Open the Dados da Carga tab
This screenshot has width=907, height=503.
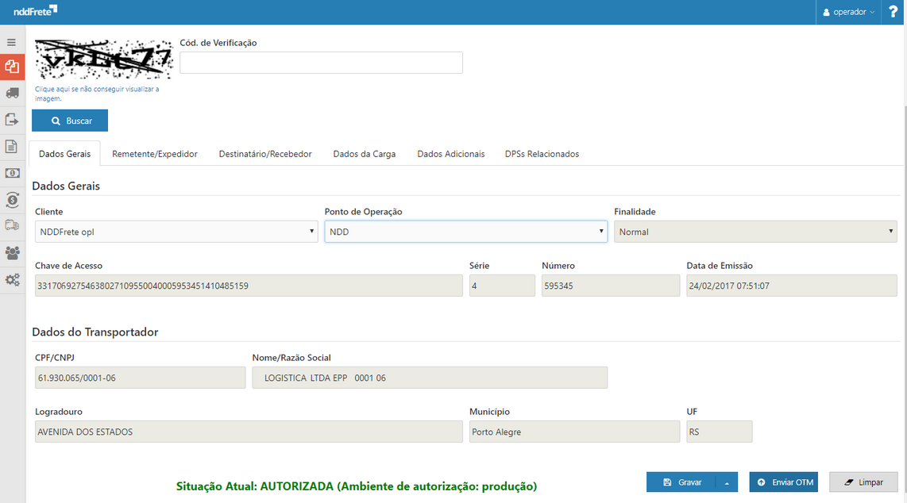tap(364, 153)
